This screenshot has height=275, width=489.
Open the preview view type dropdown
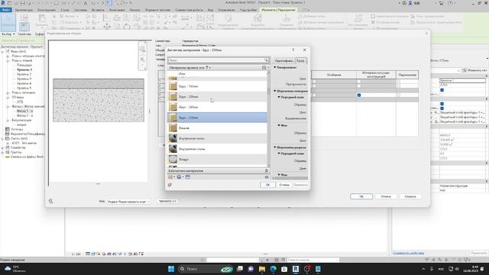click(128, 202)
